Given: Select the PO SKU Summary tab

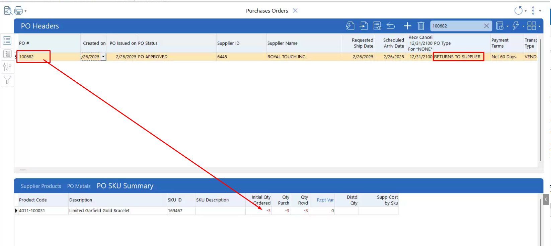Looking at the screenshot, I should (125, 186).
